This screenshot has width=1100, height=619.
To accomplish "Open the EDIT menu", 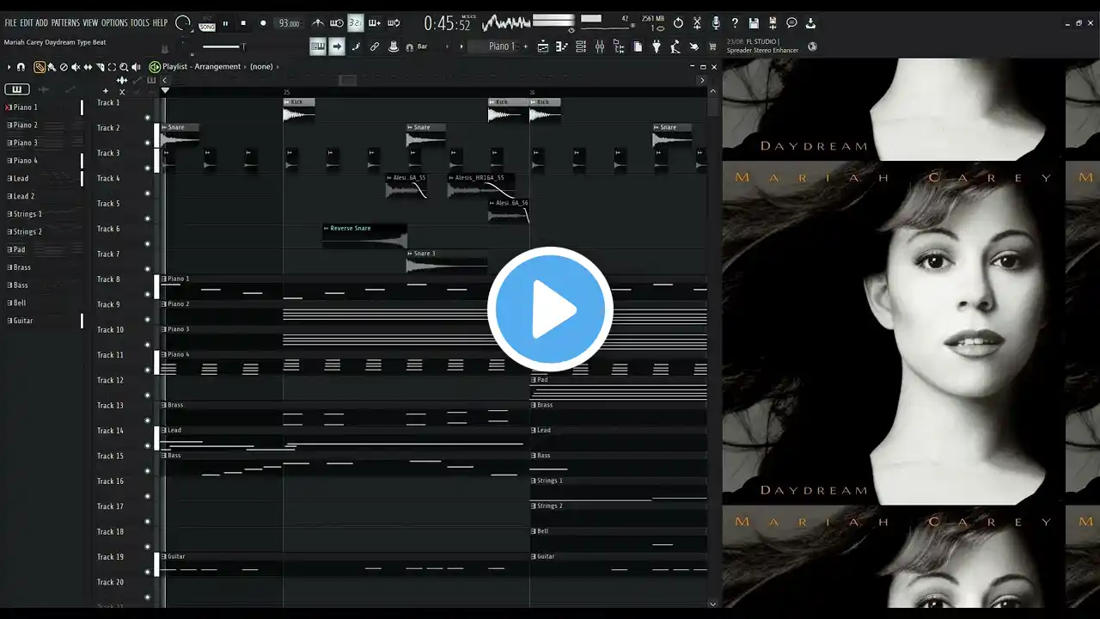I will pyautogui.click(x=27, y=22).
